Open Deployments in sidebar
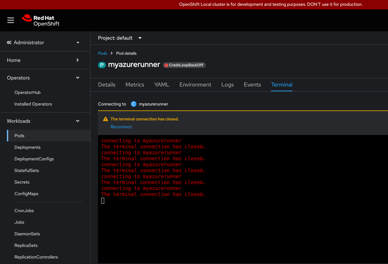Screen dimensions: 388x264 point(27,147)
